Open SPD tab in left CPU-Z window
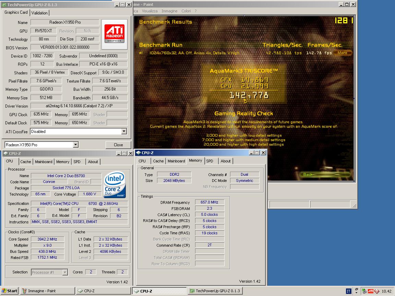 tap(77, 162)
